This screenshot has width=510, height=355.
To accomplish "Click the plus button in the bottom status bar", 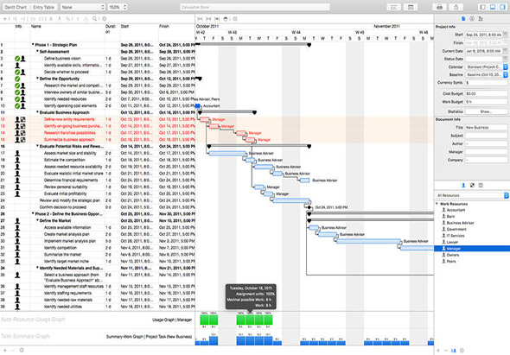I will (5, 350).
